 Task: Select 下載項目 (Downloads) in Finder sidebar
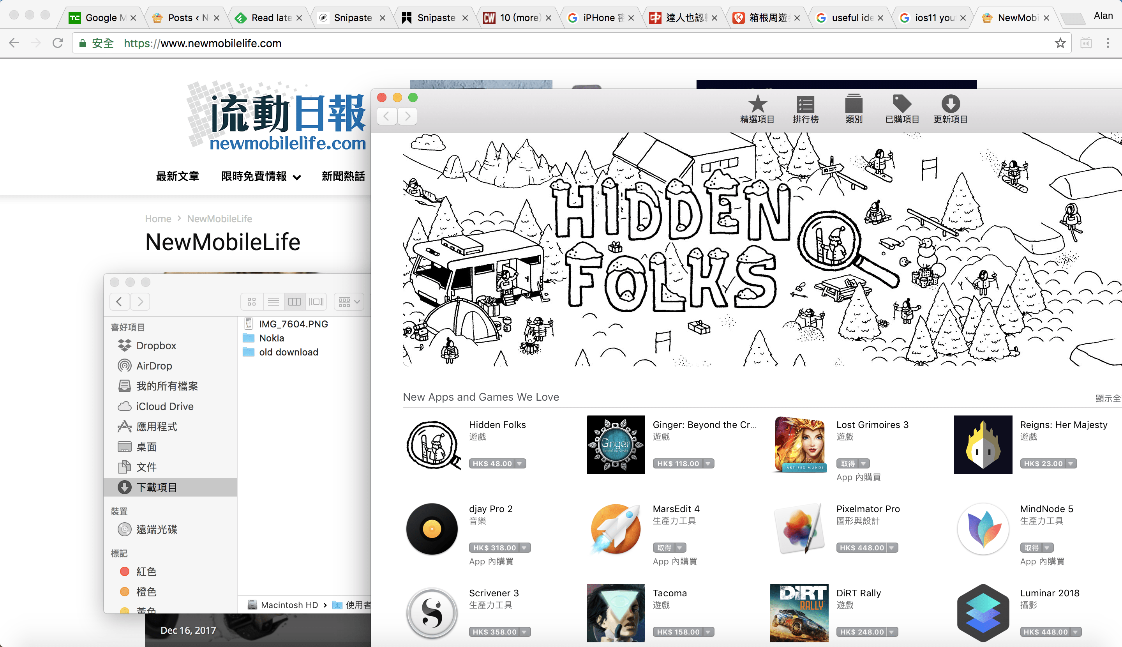171,487
